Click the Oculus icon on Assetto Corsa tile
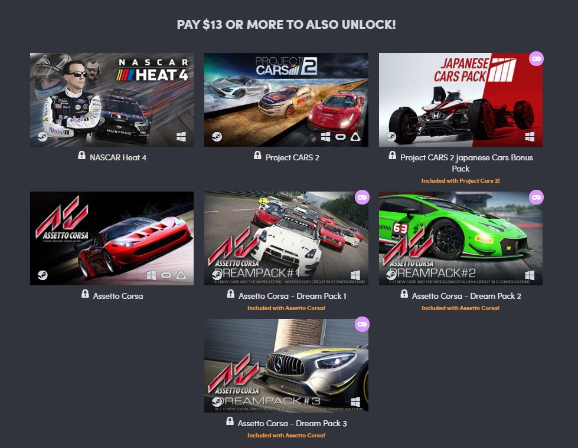 (166, 275)
